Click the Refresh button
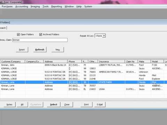The image size is (167, 125). (40, 50)
